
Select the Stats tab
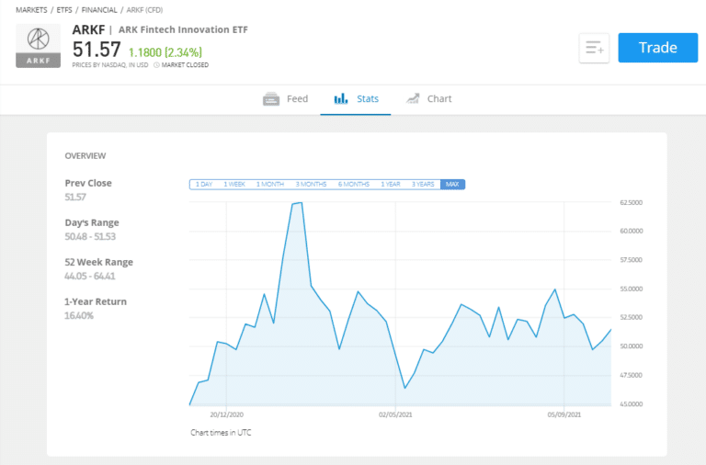point(356,98)
